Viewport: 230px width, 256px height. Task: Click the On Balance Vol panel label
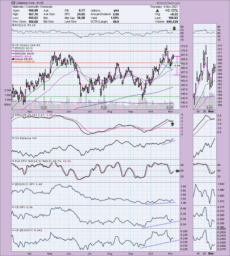tap(26, 138)
